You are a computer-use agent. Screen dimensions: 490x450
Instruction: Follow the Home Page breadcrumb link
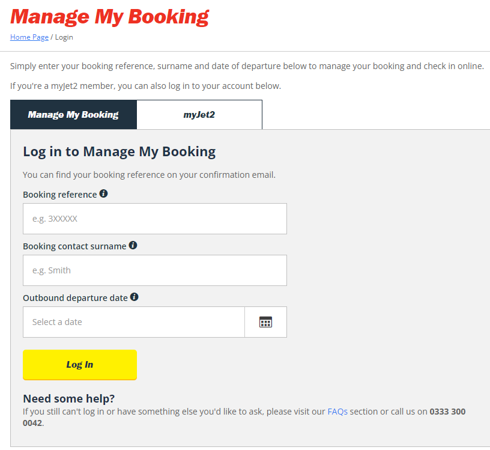click(x=29, y=37)
